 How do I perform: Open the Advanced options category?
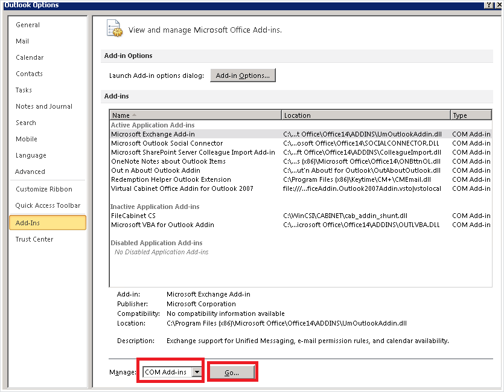coord(30,172)
